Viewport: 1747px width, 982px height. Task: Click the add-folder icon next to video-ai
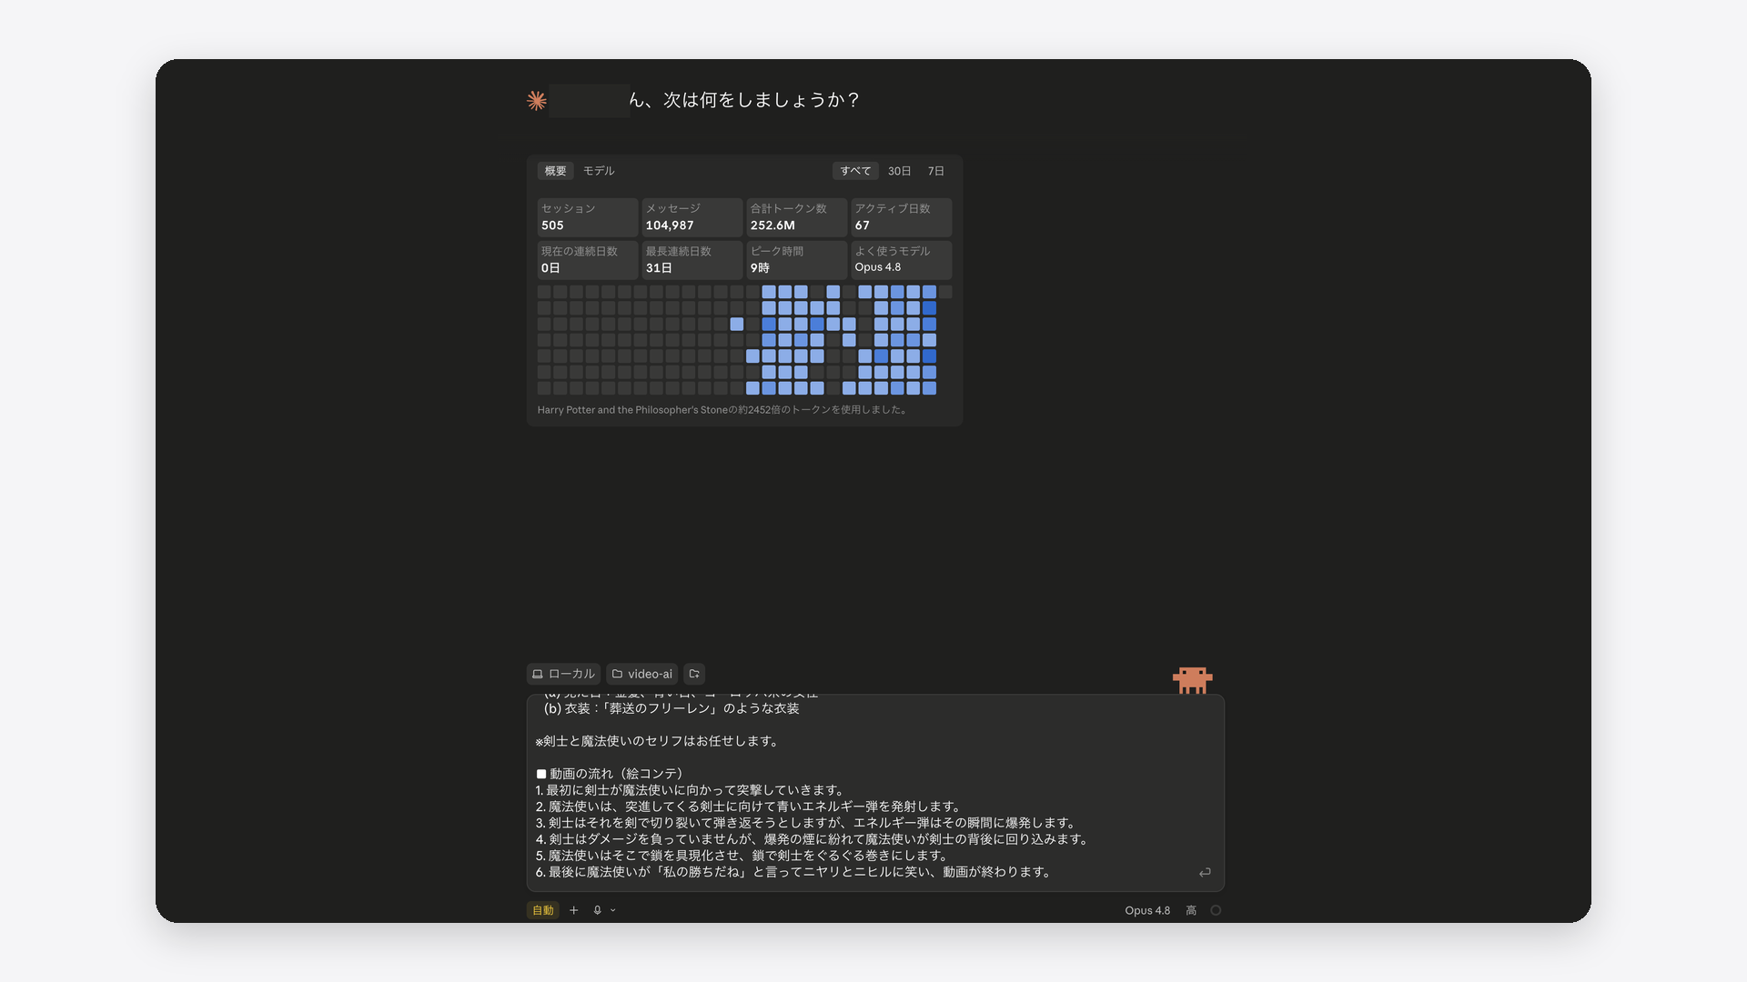click(694, 674)
